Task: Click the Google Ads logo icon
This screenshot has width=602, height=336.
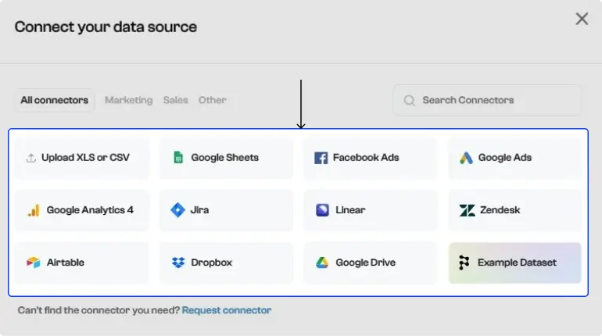Action: [466, 158]
